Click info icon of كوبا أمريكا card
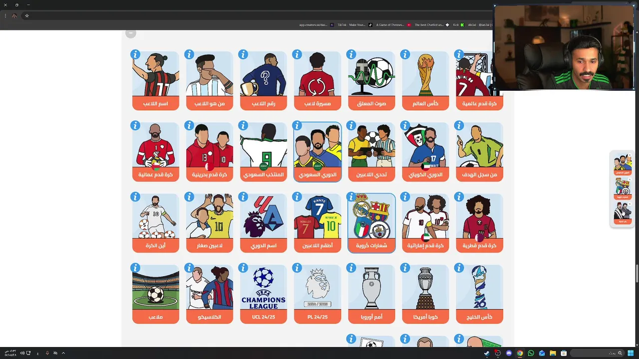The image size is (639, 359). coord(405,268)
